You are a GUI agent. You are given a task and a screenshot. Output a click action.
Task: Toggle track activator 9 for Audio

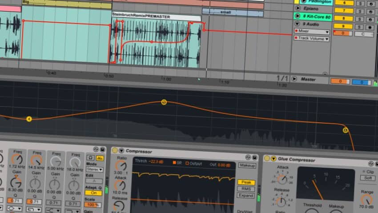[343, 26]
